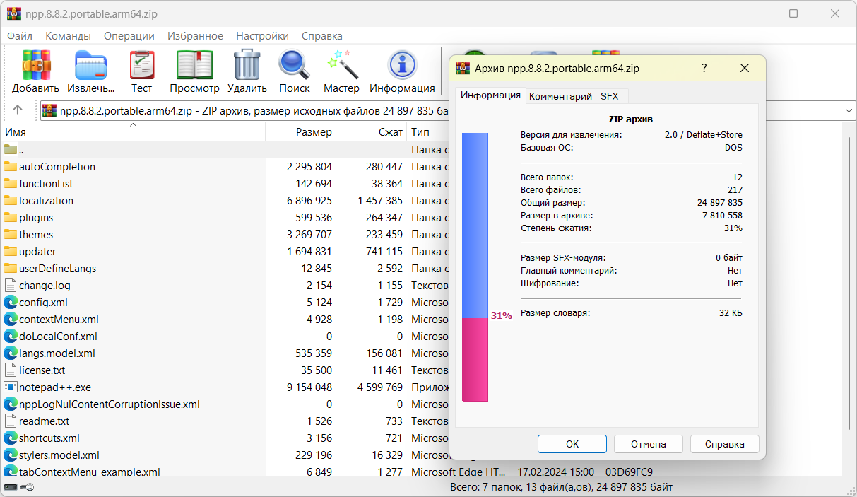Open the Файл menu
This screenshot has width=857, height=497.
20,36
